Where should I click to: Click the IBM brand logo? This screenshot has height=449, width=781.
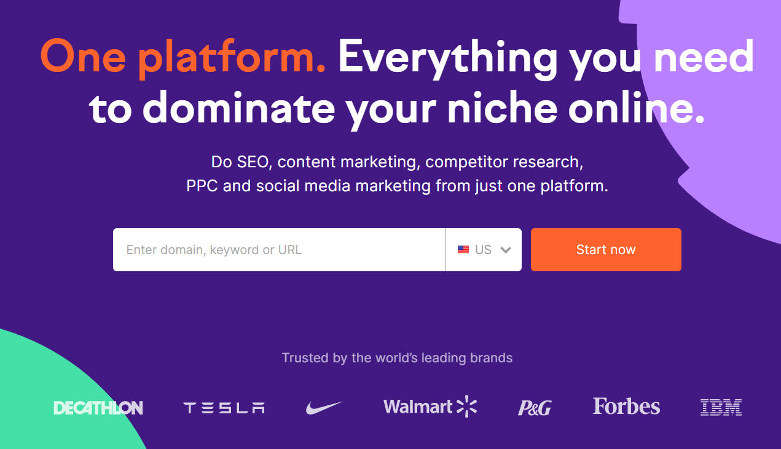[x=721, y=407]
